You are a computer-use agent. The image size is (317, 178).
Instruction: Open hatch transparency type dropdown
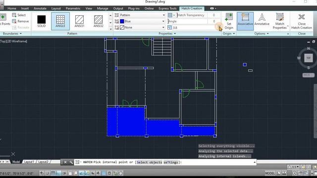tap(174, 15)
